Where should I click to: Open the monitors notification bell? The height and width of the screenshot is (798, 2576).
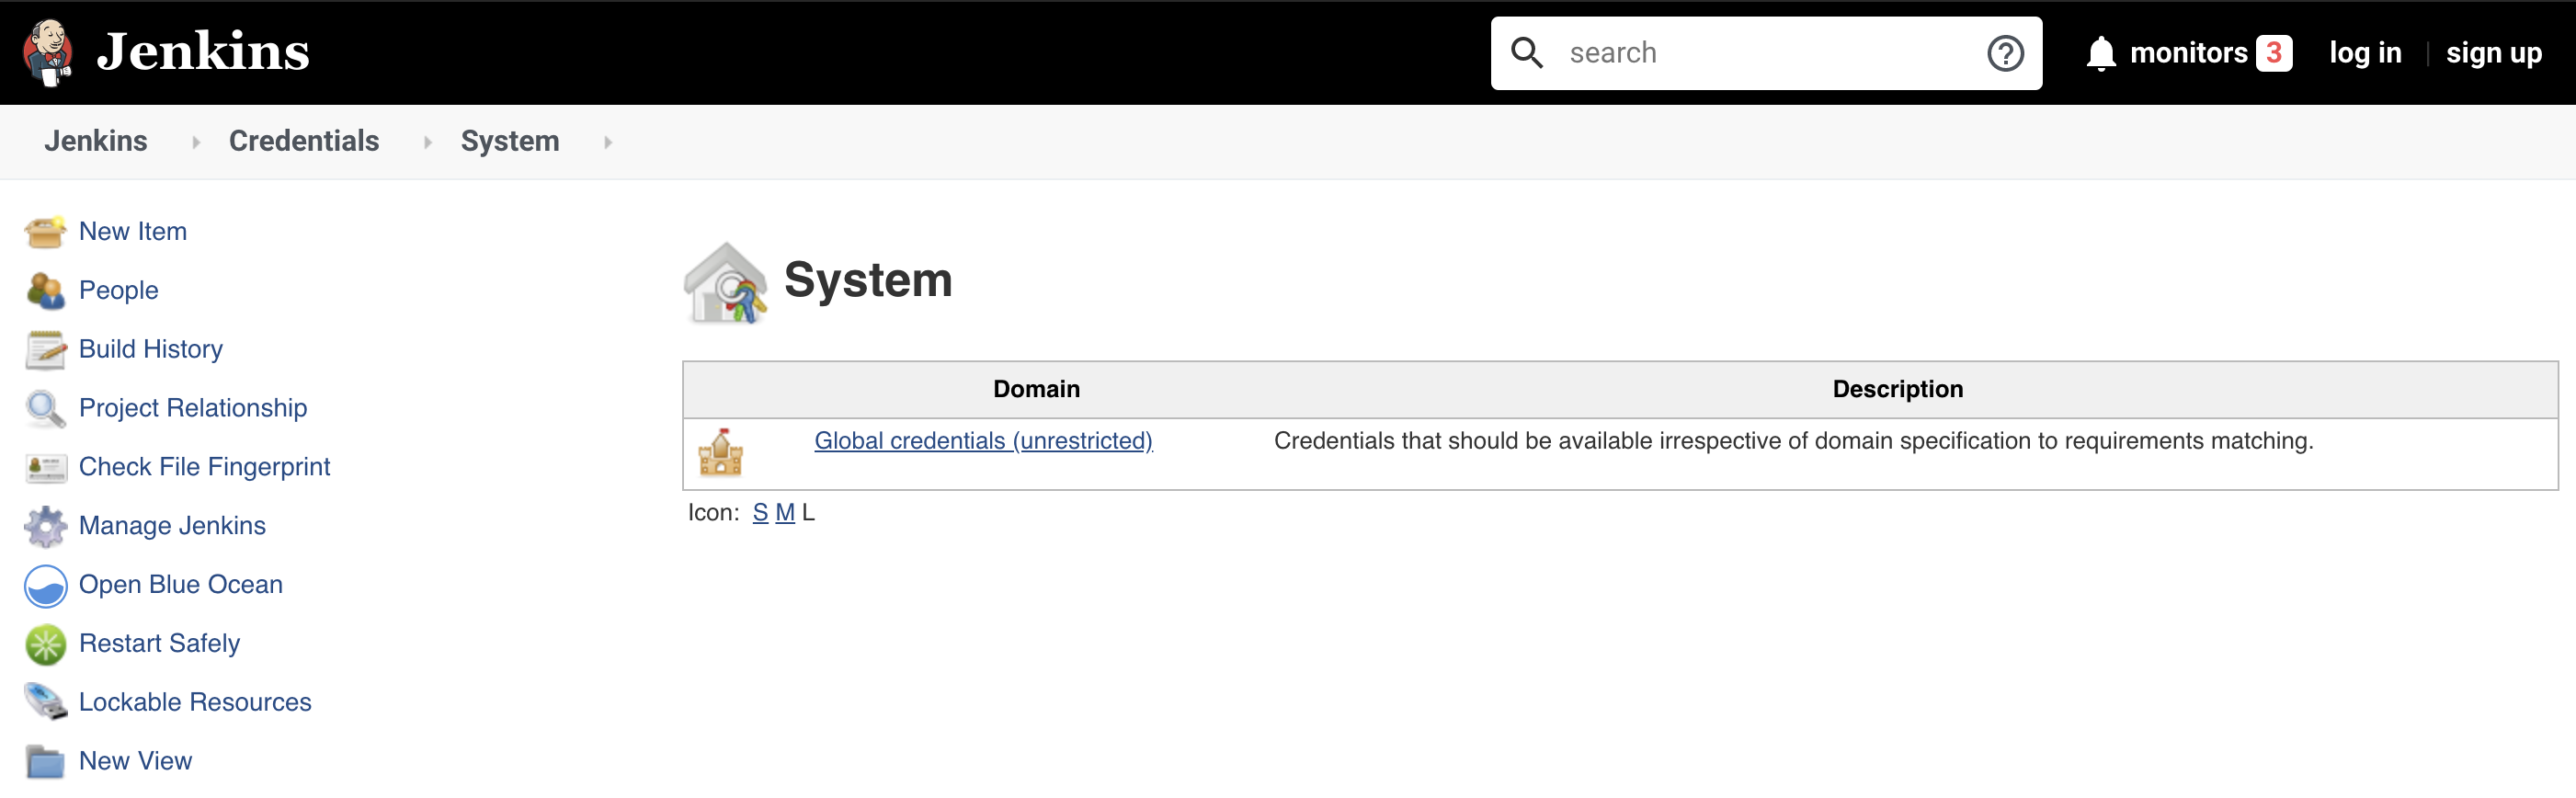(x=2100, y=53)
